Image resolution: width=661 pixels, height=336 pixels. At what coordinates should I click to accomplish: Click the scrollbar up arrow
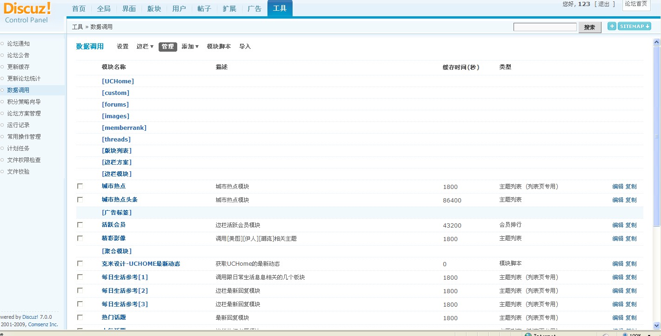tap(656, 42)
